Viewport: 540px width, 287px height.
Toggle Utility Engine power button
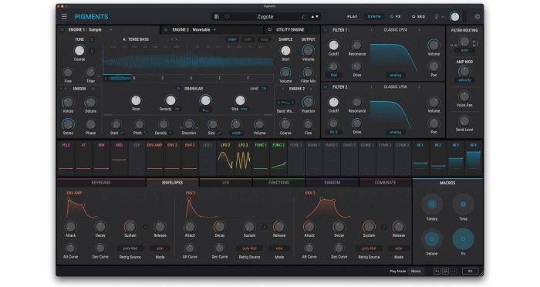pos(270,29)
